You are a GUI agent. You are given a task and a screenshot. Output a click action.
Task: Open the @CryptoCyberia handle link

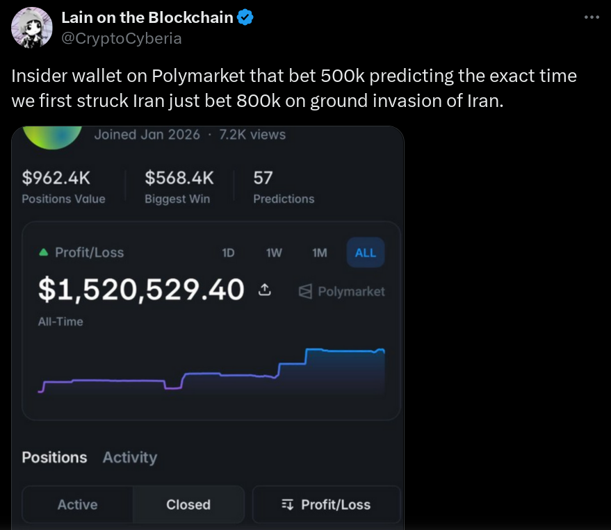pyautogui.click(x=122, y=38)
